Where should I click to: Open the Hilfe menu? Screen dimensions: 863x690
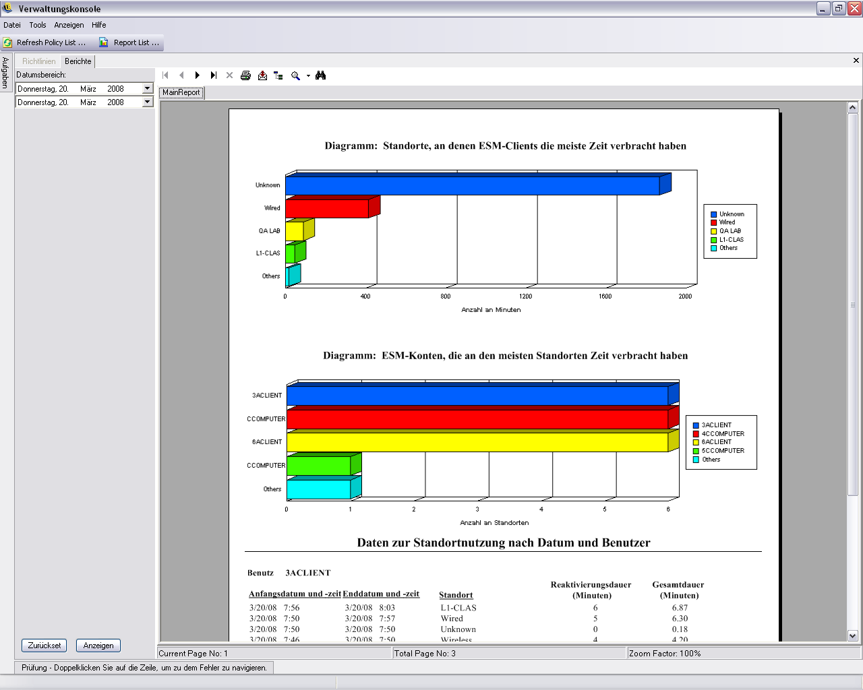(x=99, y=25)
